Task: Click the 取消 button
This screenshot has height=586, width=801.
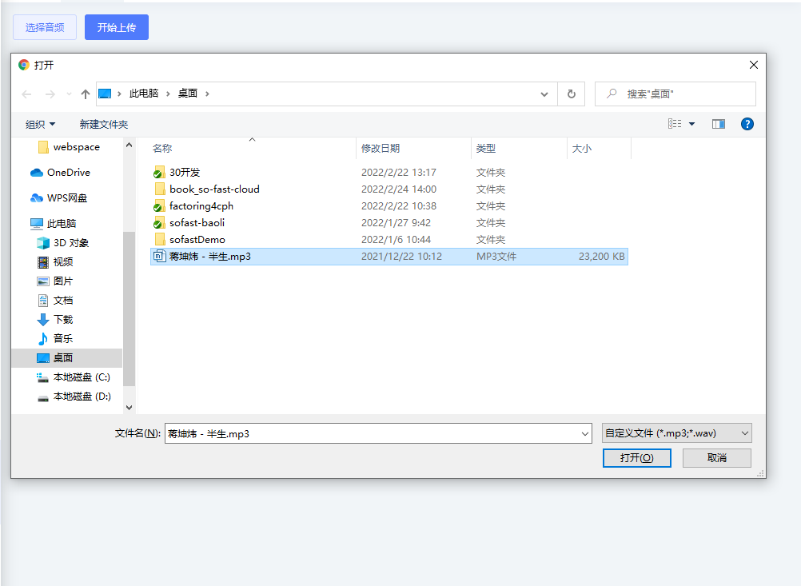Action: (716, 458)
